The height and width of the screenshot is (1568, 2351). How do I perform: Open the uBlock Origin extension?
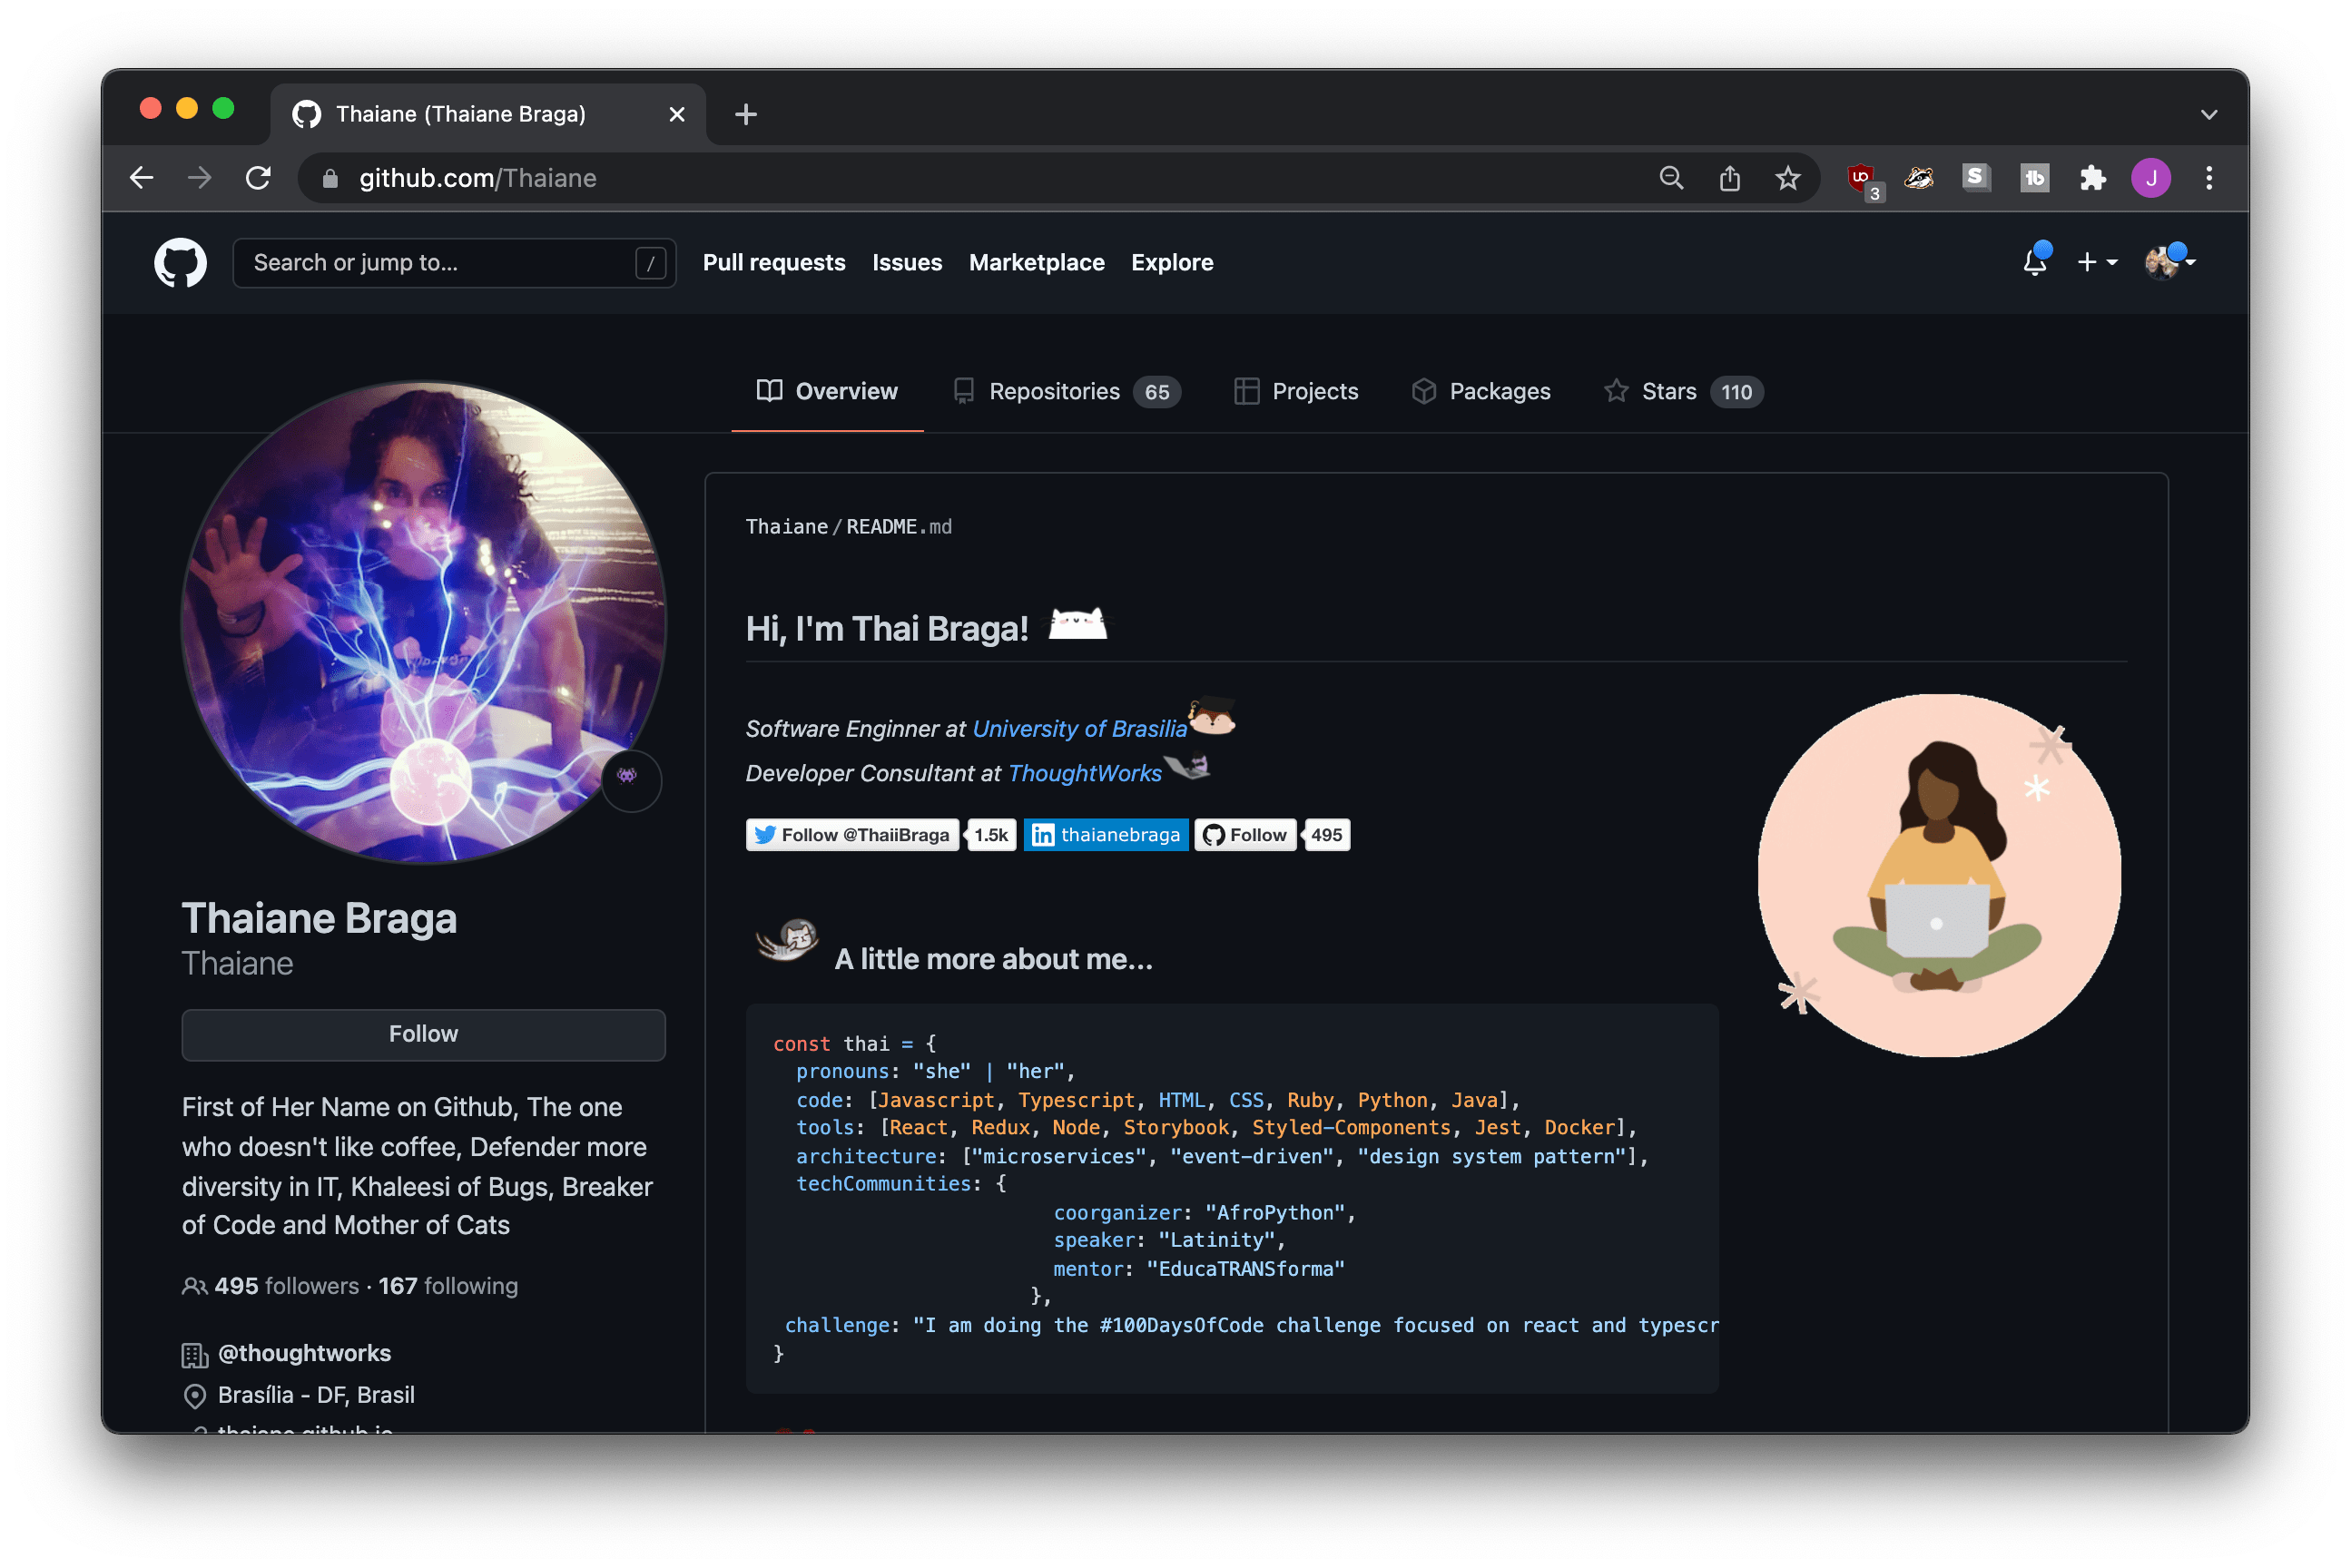[1861, 178]
